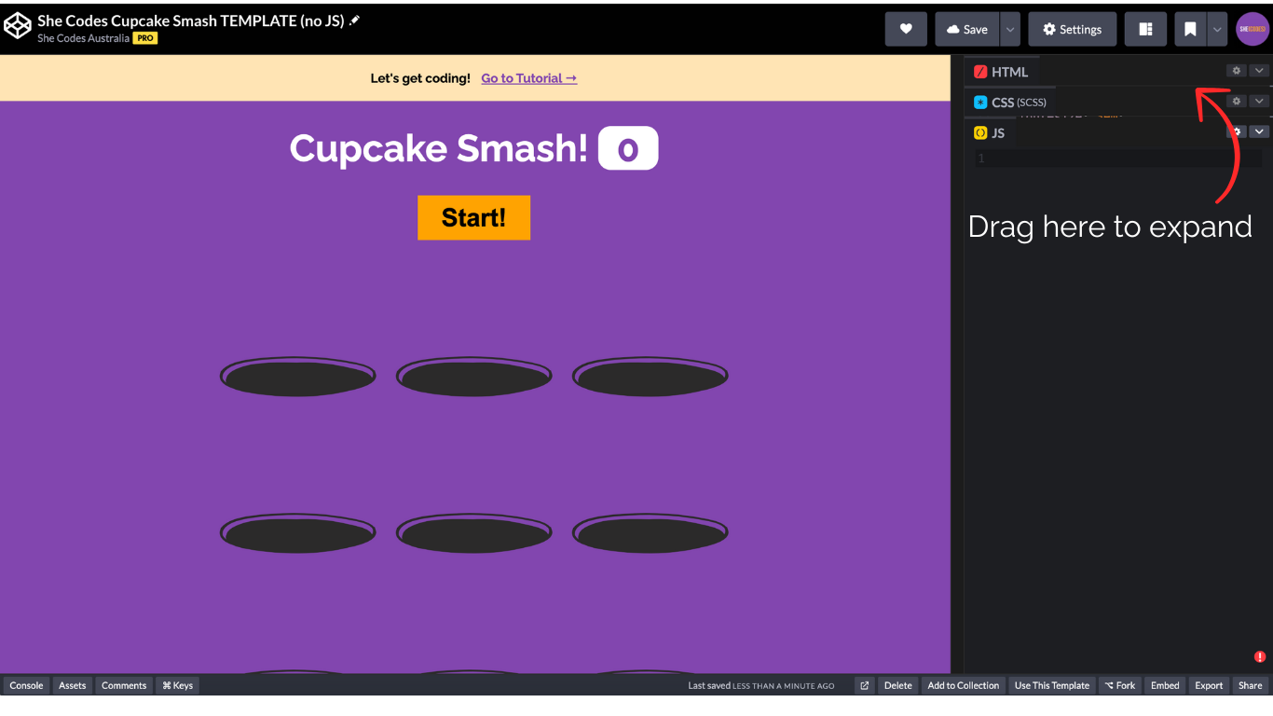Open CSS editor settings gear
Viewport: 1273px width, 716px height.
pos(1236,102)
